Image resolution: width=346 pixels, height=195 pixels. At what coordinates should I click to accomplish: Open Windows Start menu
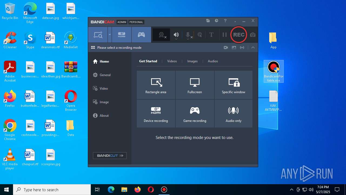pyautogui.click(x=6, y=190)
